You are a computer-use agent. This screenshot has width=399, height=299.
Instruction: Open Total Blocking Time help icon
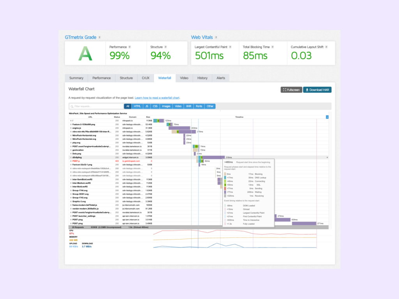[272, 47]
